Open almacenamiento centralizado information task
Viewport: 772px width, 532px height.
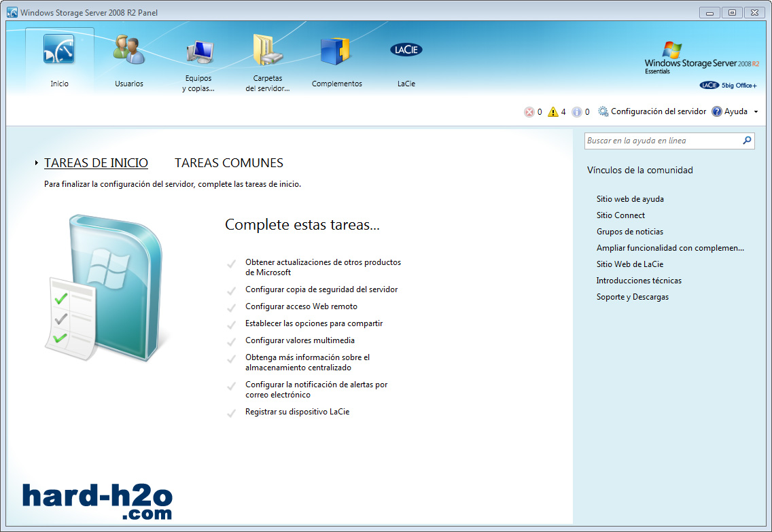click(307, 362)
